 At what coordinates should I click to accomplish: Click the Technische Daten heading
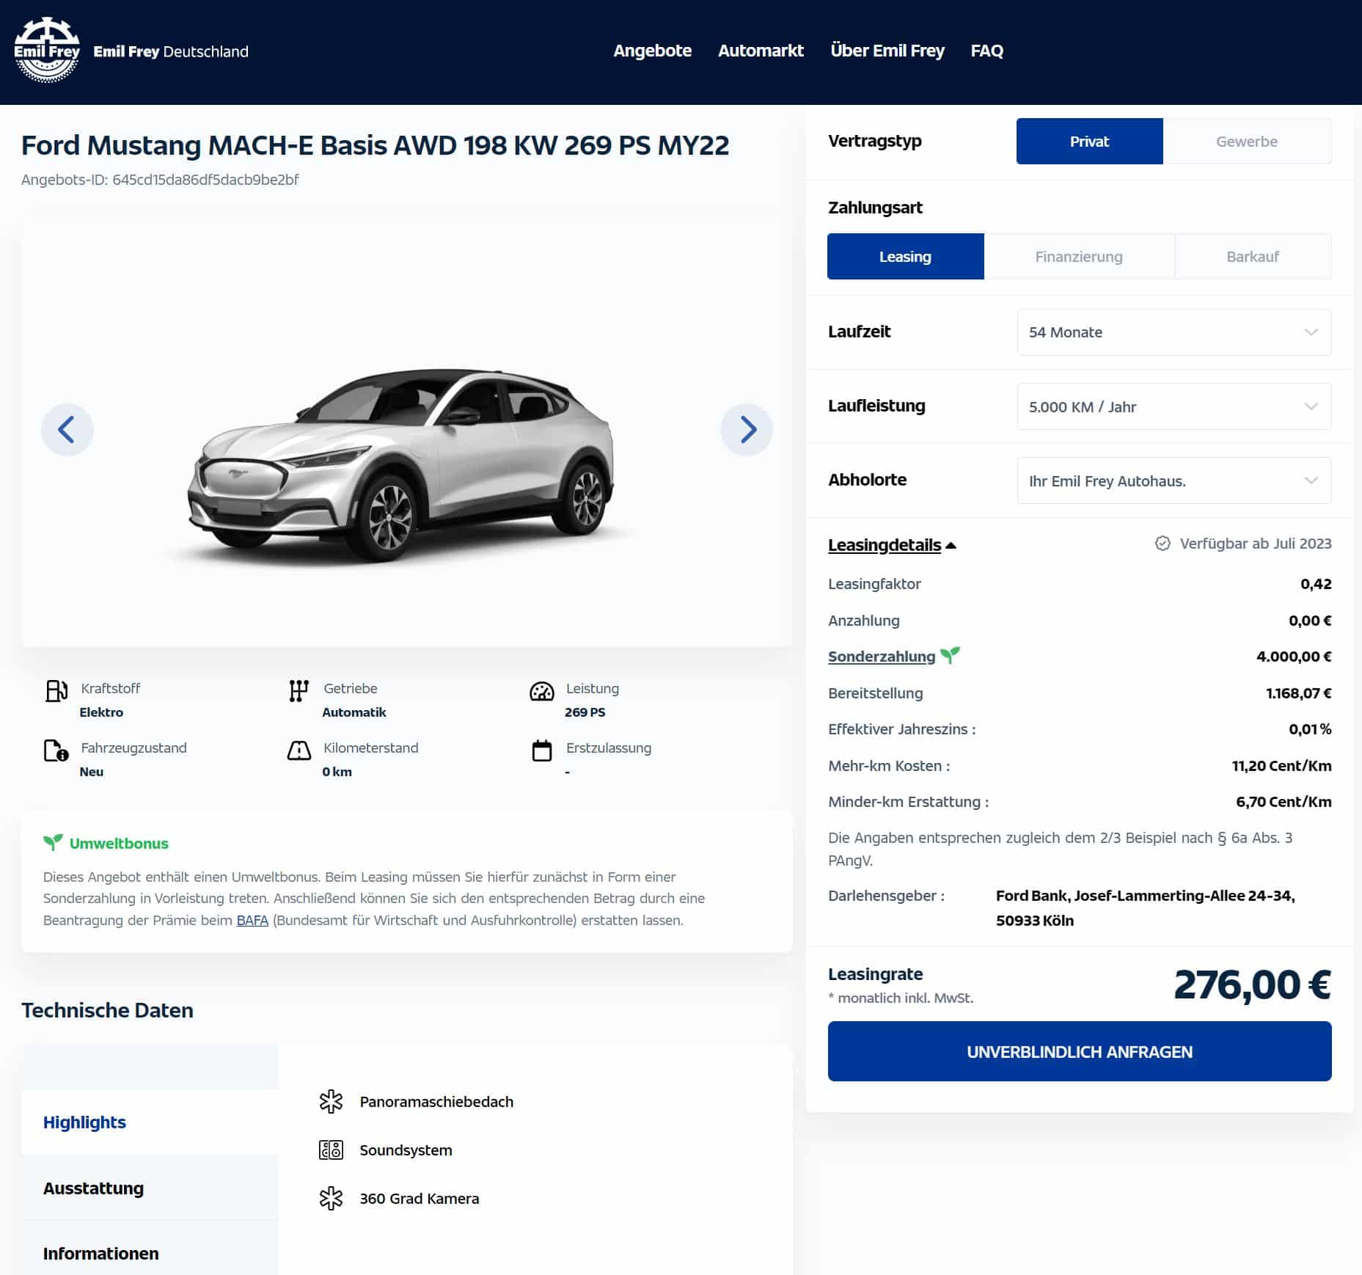pos(107,1010)
